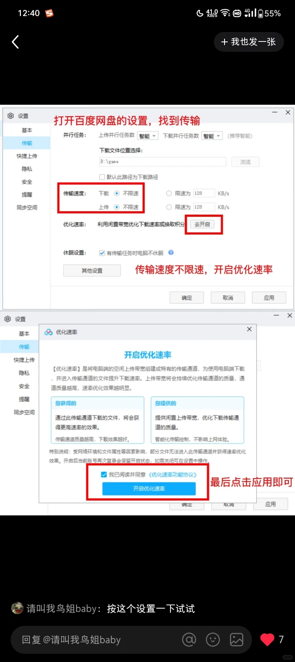
Task: Expand the 上传并行任务数 智能 dropdown
Action: click(147, 136)
